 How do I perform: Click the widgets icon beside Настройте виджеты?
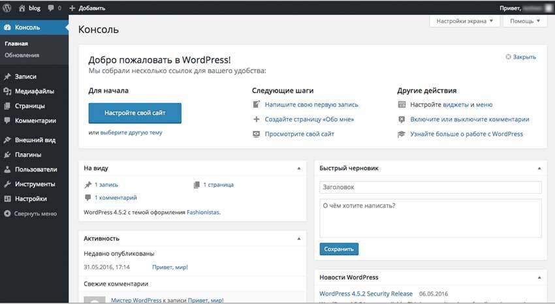coord(402,104)
